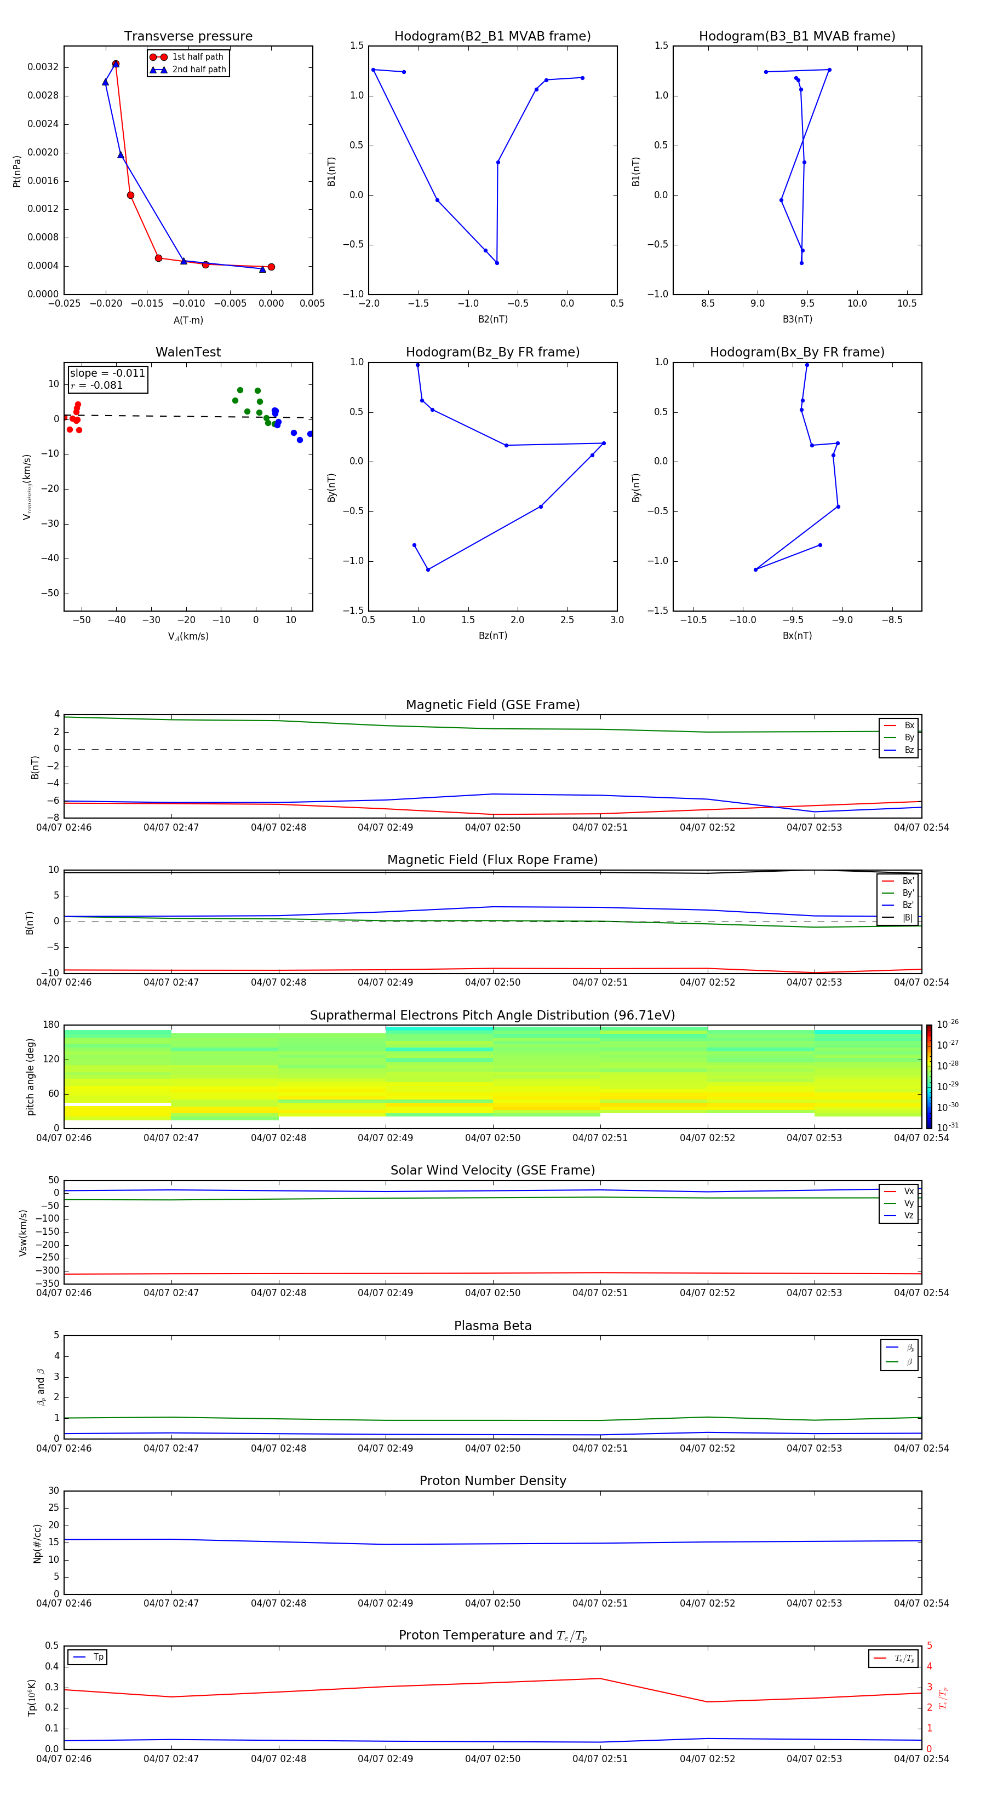Click the 10^-31 colorbar tick label

[x=948, y=1127]
